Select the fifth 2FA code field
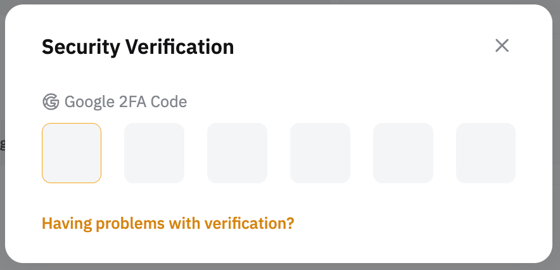This screenshot has width=560, height=270. pos(403,153)
